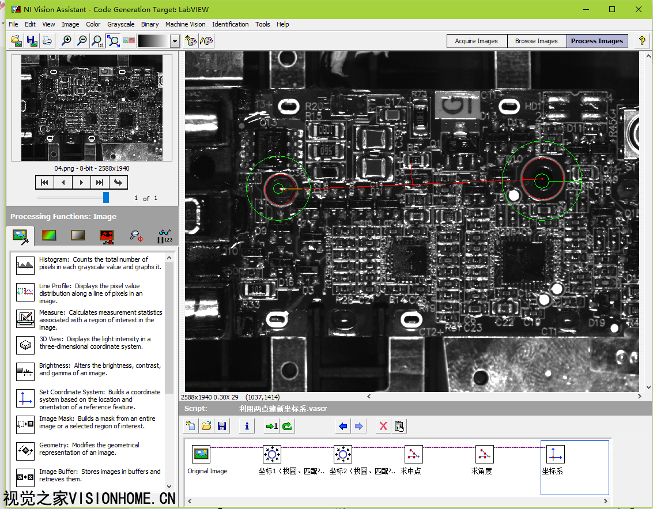Viewport: 653px width, 509px height.
Task: Toggle Zoom to Fit in toolbar
Action: 114,41
